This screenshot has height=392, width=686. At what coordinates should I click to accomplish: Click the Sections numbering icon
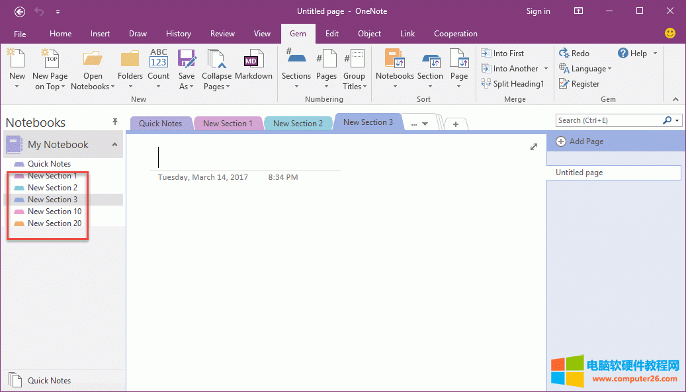pyautogui.click(x=296, y=61)
